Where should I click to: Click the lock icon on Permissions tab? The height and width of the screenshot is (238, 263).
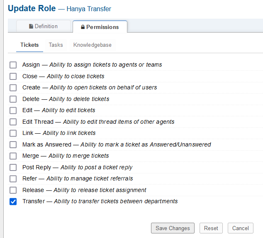[x=83, y=27]
